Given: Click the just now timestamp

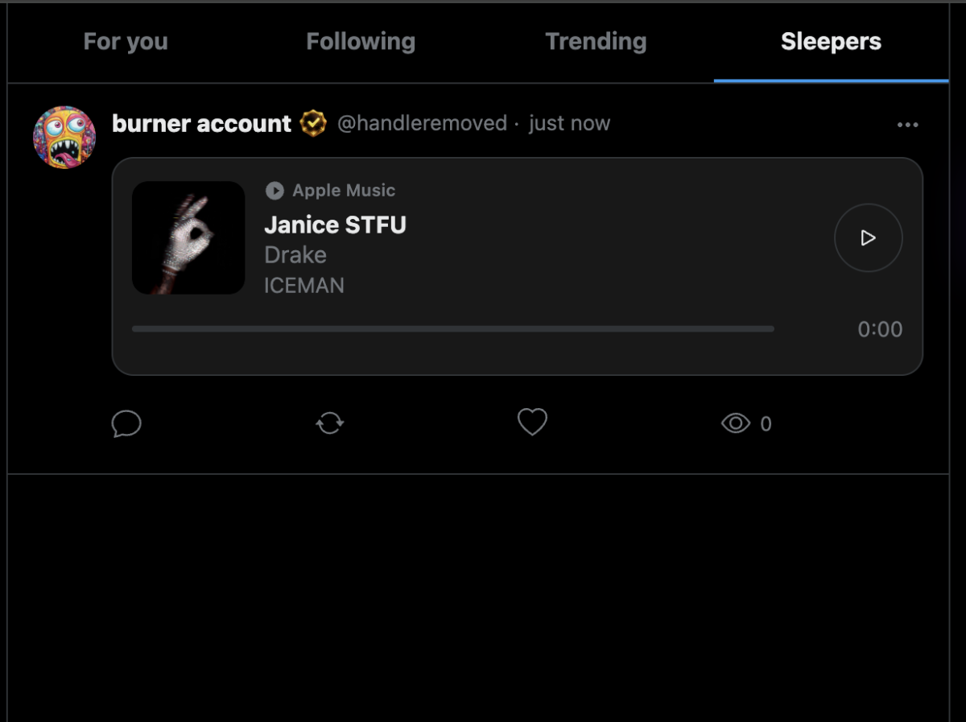Looking at the screenshot, I should [569, 123].
